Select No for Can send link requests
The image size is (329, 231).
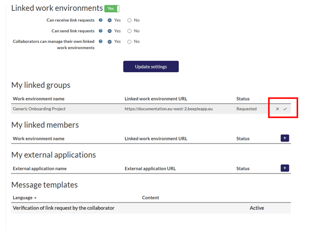pos(130,31)
